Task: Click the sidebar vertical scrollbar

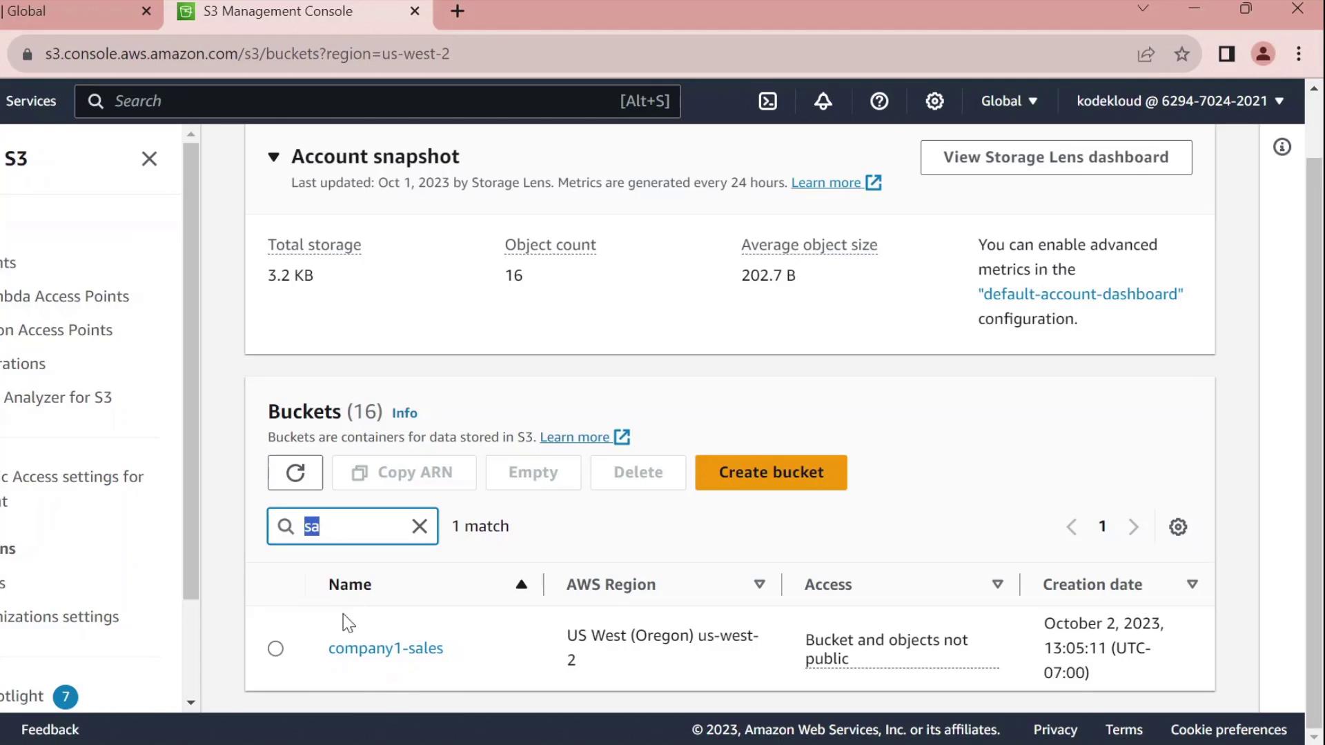Action: click(191, 372)
